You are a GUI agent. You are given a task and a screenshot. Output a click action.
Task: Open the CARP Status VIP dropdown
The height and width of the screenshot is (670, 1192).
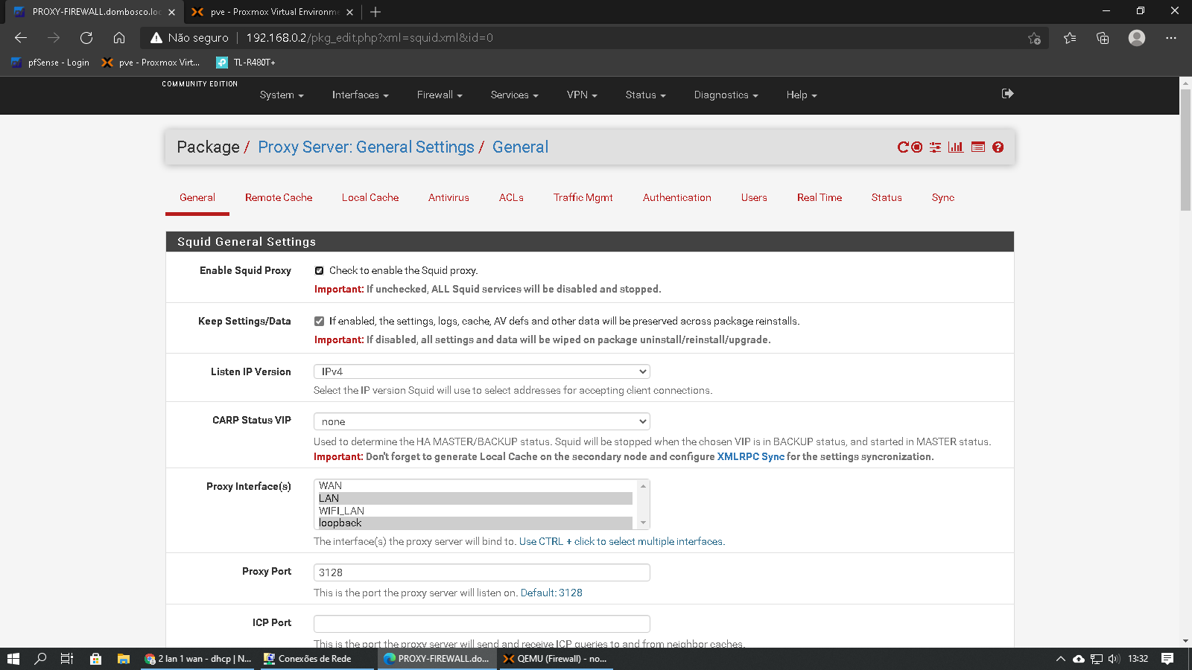click(482, 421)
